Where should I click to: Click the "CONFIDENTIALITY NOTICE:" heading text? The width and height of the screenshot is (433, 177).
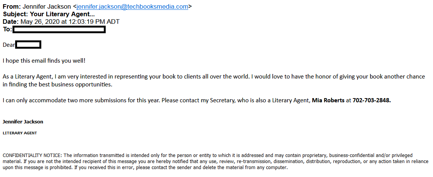(32, 155)
